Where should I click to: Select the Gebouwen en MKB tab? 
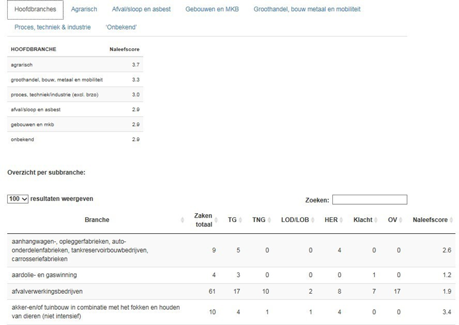click(212, 10)
